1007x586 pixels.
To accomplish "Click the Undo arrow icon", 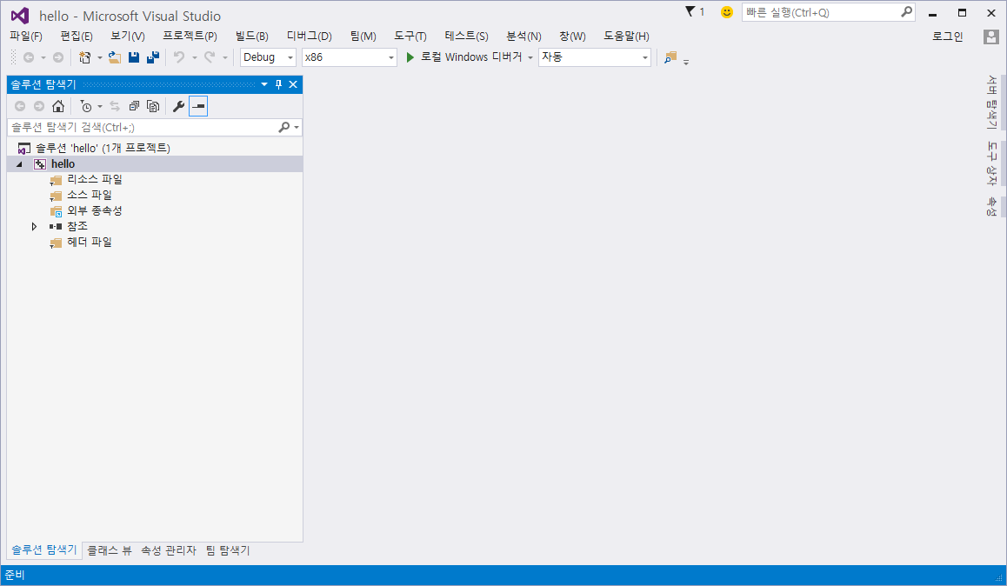I will (x=179, y=57).
